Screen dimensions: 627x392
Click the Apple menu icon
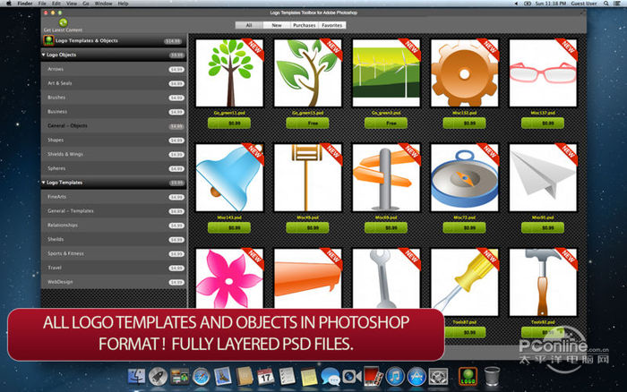[9, 4]
